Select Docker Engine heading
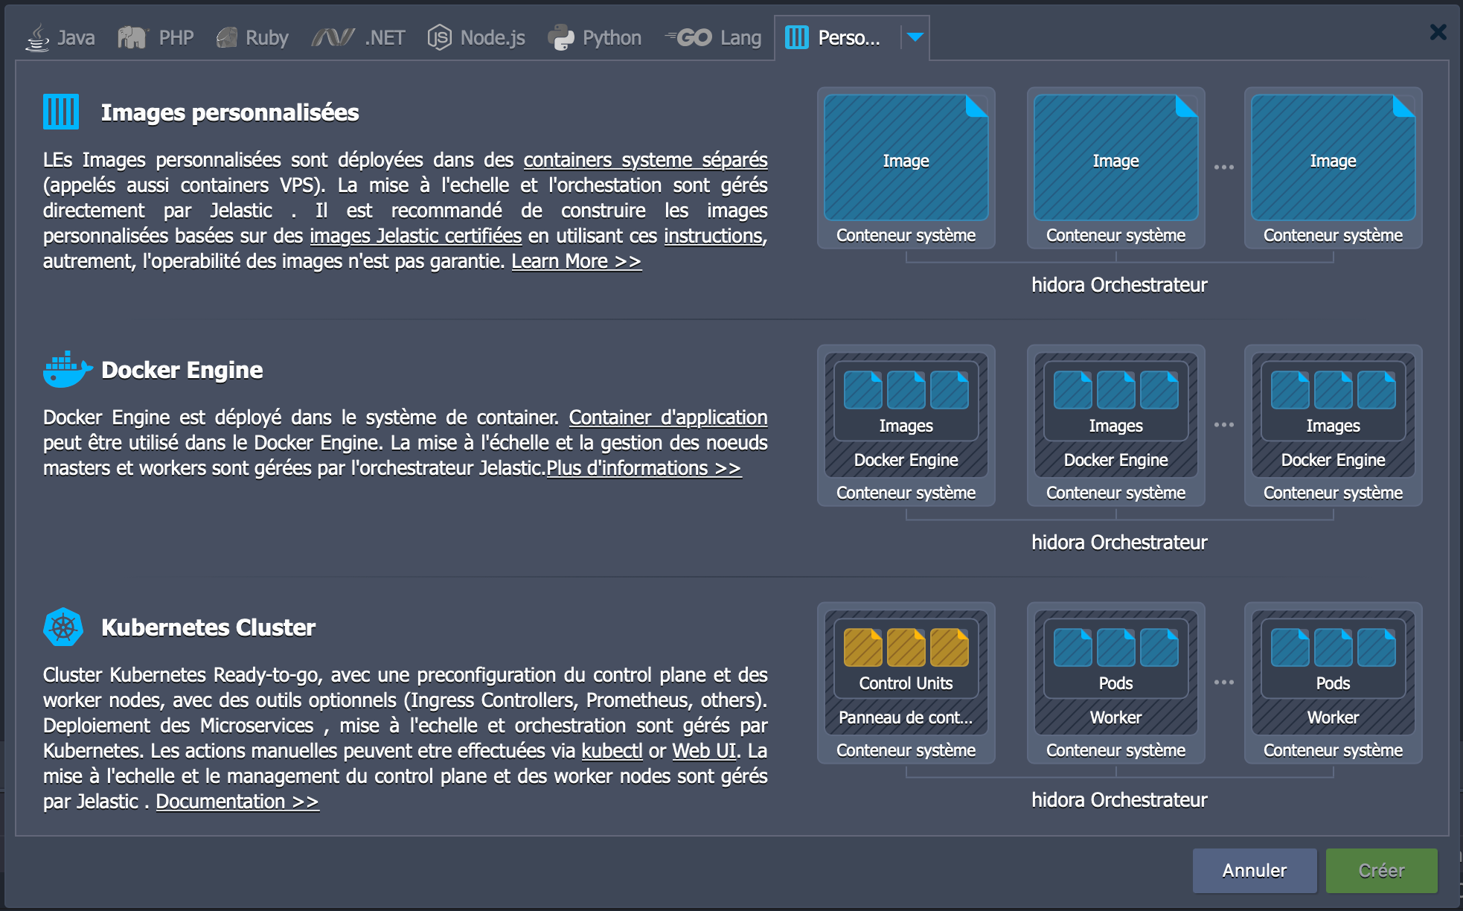This screenshot has width=1463, height=911. tap(182, 370)
